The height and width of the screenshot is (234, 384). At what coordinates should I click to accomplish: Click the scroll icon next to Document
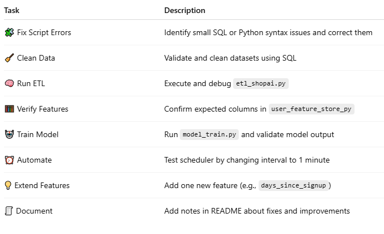tap(9, 211)
